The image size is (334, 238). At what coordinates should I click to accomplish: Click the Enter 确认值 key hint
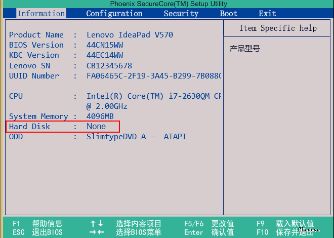click(x=209, y=232)
